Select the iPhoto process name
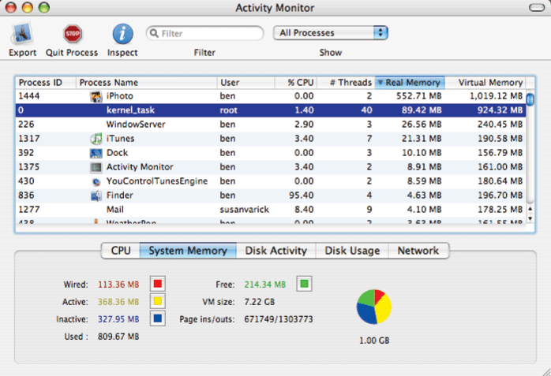Image resolution: width=551 pixels, height=376 pixels. point(120,96)
